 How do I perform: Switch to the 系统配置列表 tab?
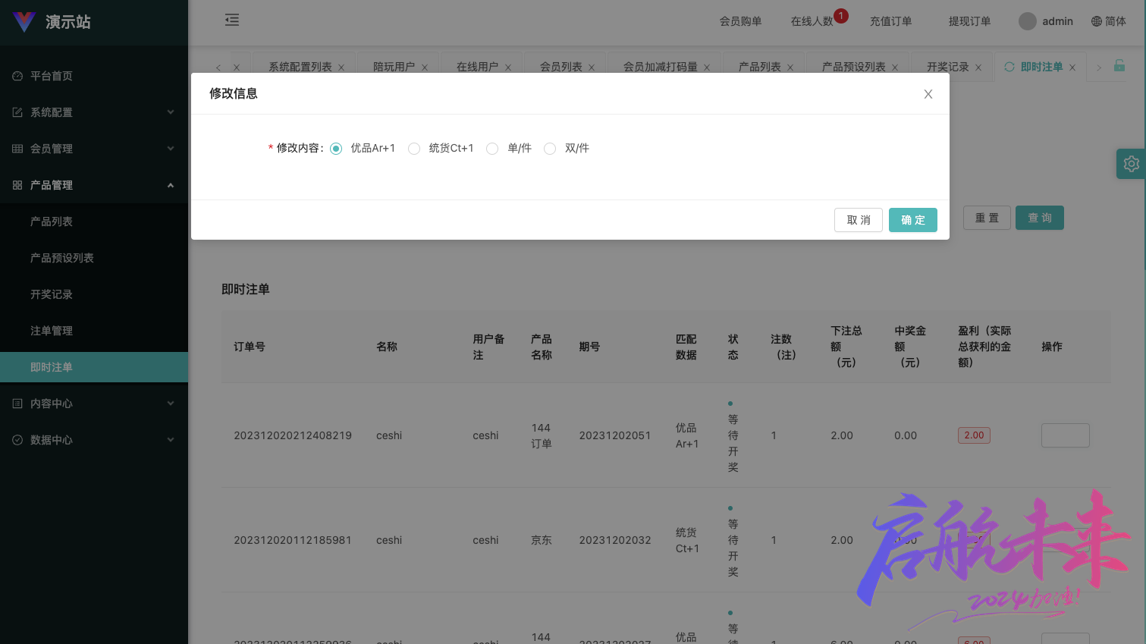pyautogui.click(x=300, y=67)
